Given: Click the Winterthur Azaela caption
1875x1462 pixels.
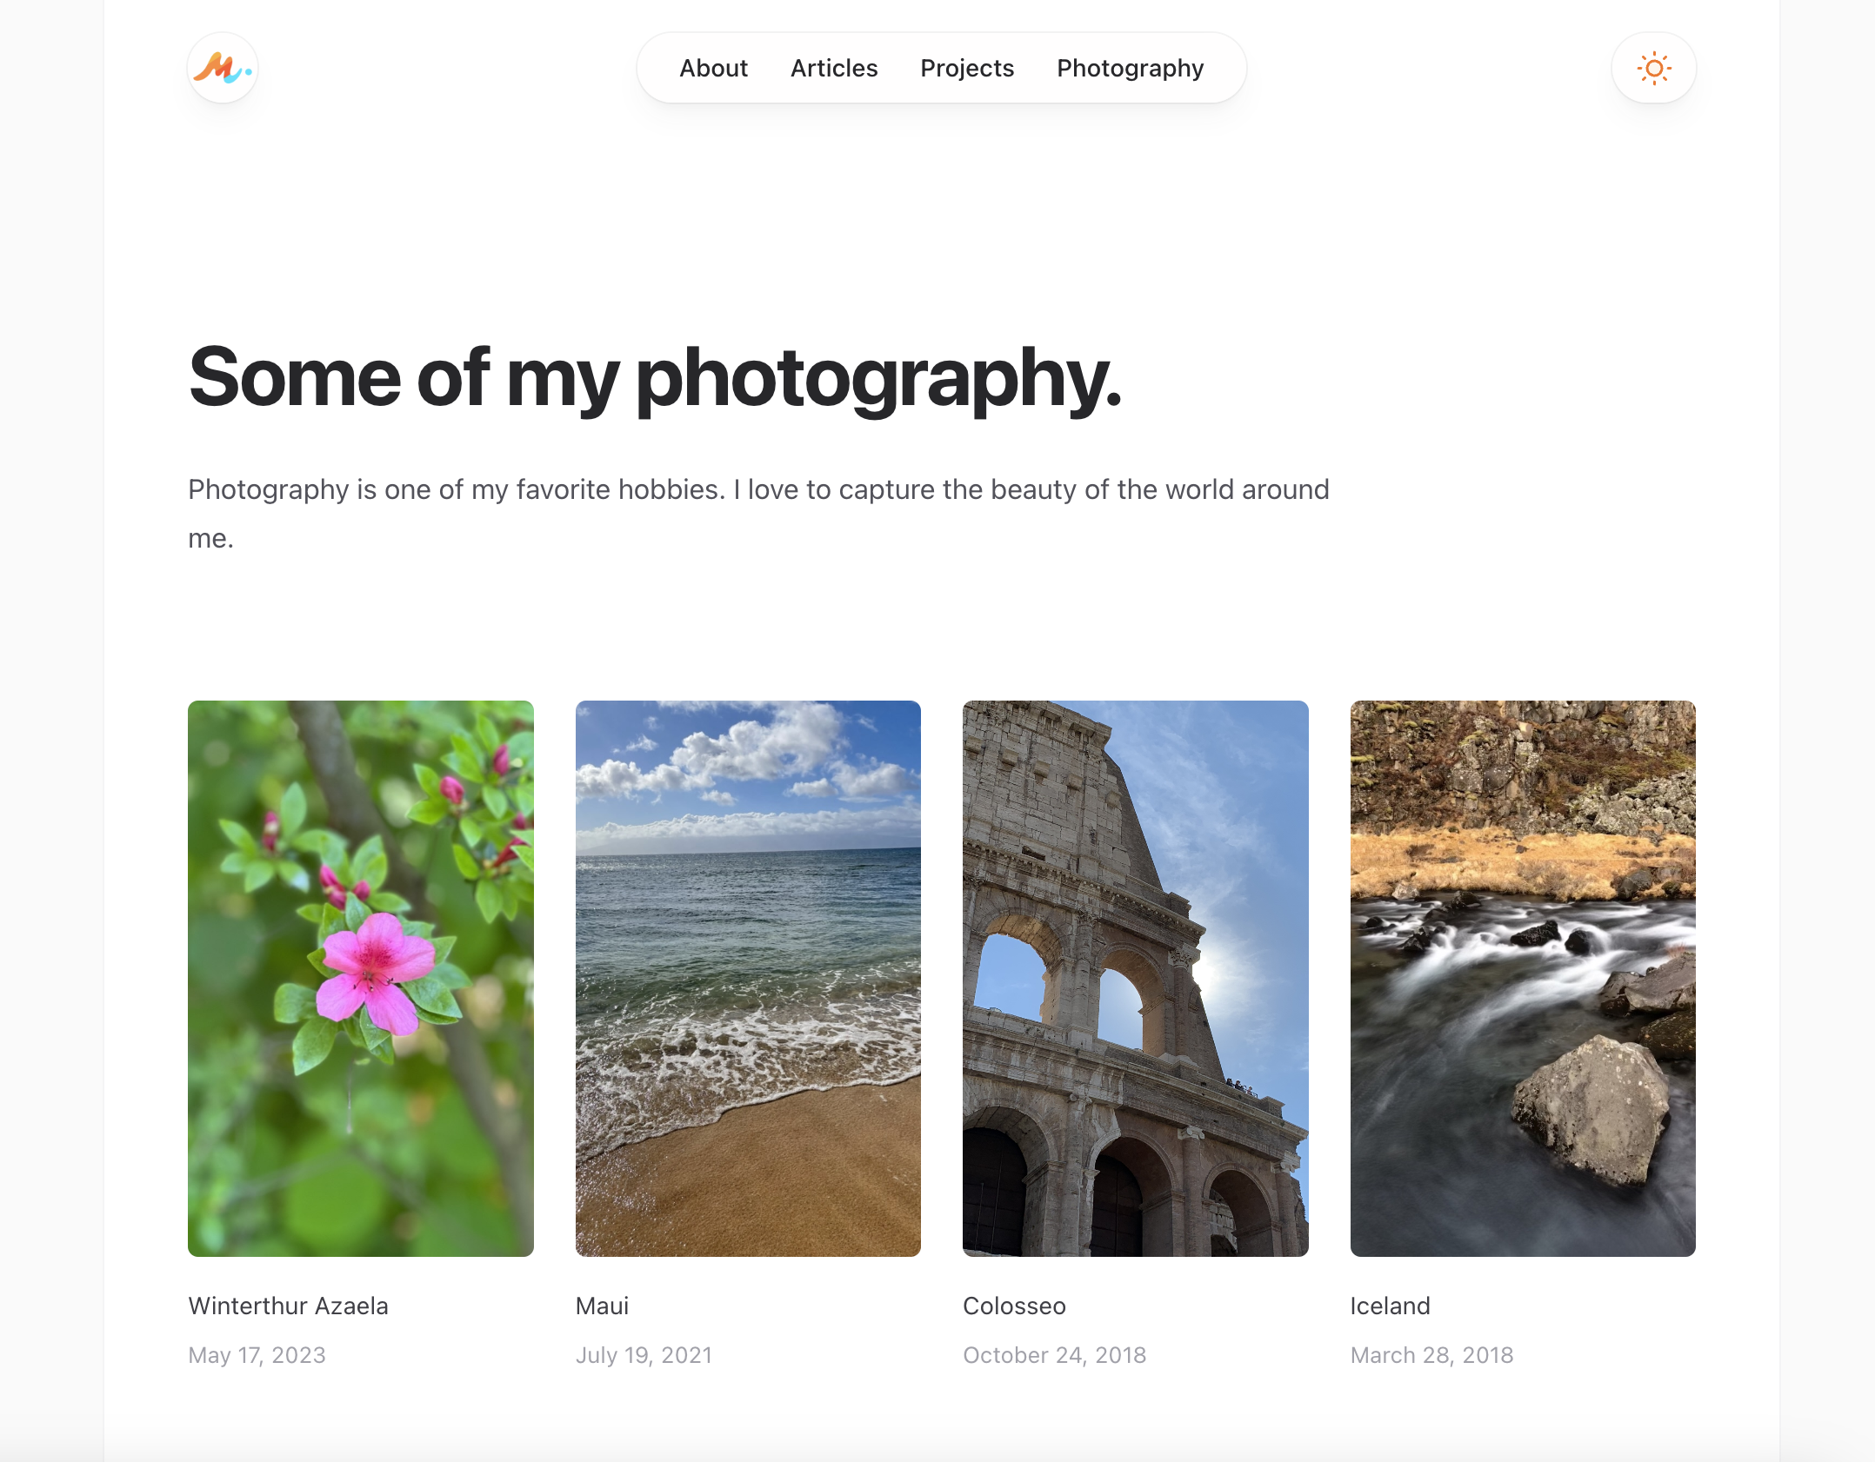Looking at the screenshot, I should click(x=288, y=1306).
